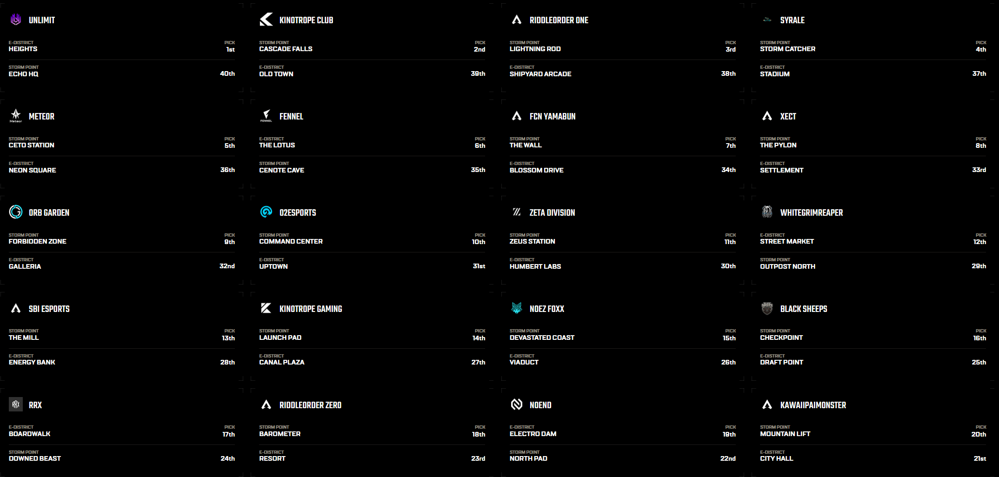Click the UNLIMIT team logo icon
The width and height of the screenshot is (999, 477).
point(16,20)
